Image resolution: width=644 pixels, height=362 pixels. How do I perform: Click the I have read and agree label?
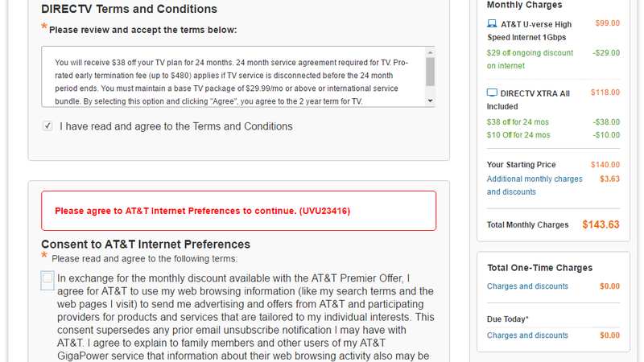(x=175, y=126)
